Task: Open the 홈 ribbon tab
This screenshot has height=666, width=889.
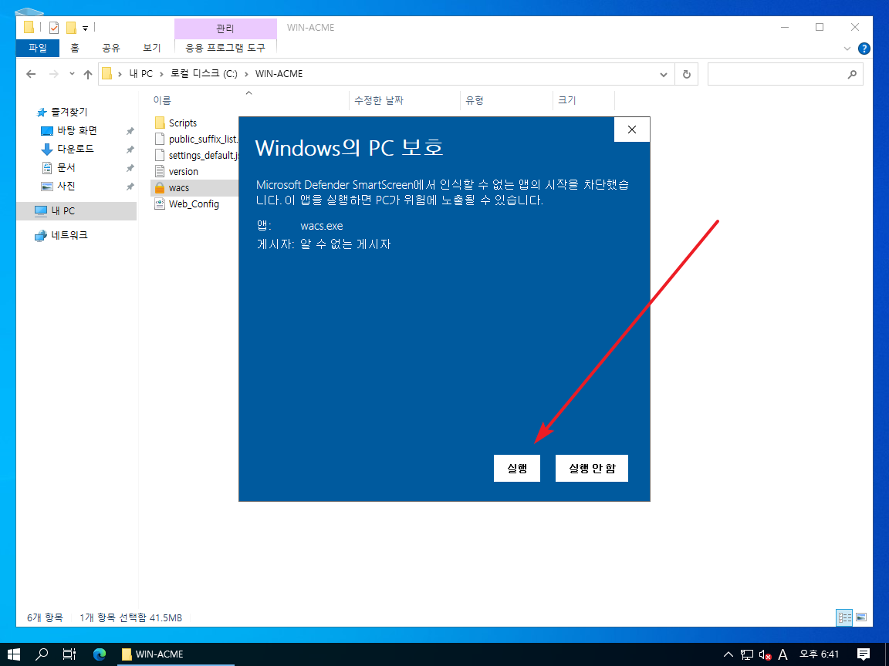Action: click(74, 48)
